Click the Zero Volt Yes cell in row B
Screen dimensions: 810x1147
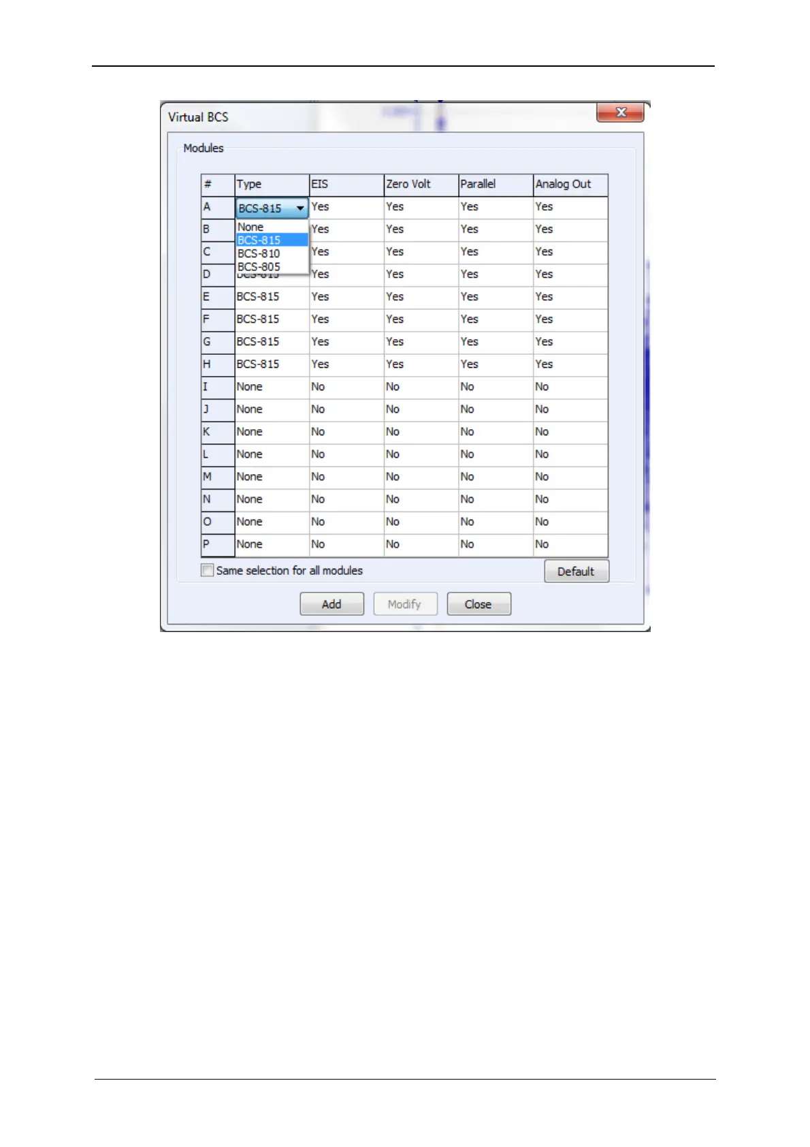click(x=421, y=230)
